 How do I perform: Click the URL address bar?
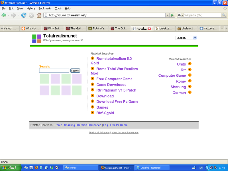pyautogui.click(x=104, y=15)
